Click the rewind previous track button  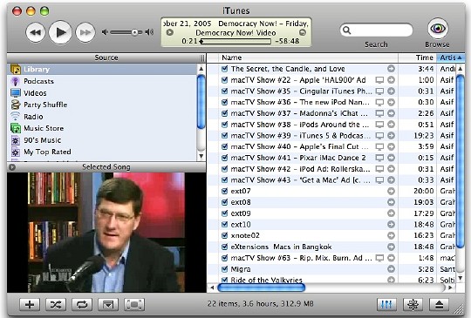tap(36, 32)
